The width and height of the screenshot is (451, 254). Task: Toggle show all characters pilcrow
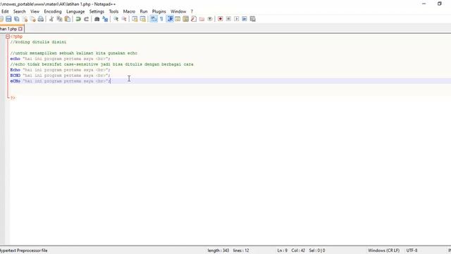coord(161,19)
